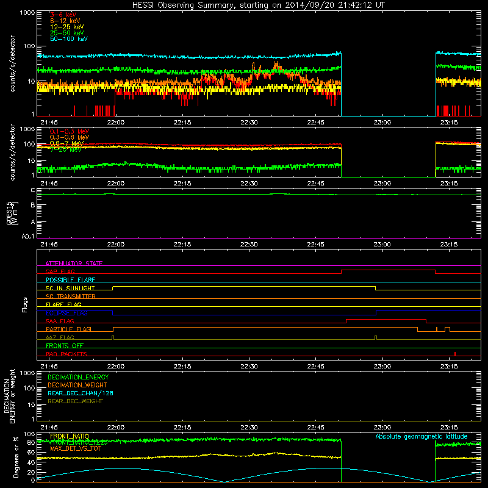
Task: Pick the cyan 50-100 keV legend entry
Action: coord(69,39)
